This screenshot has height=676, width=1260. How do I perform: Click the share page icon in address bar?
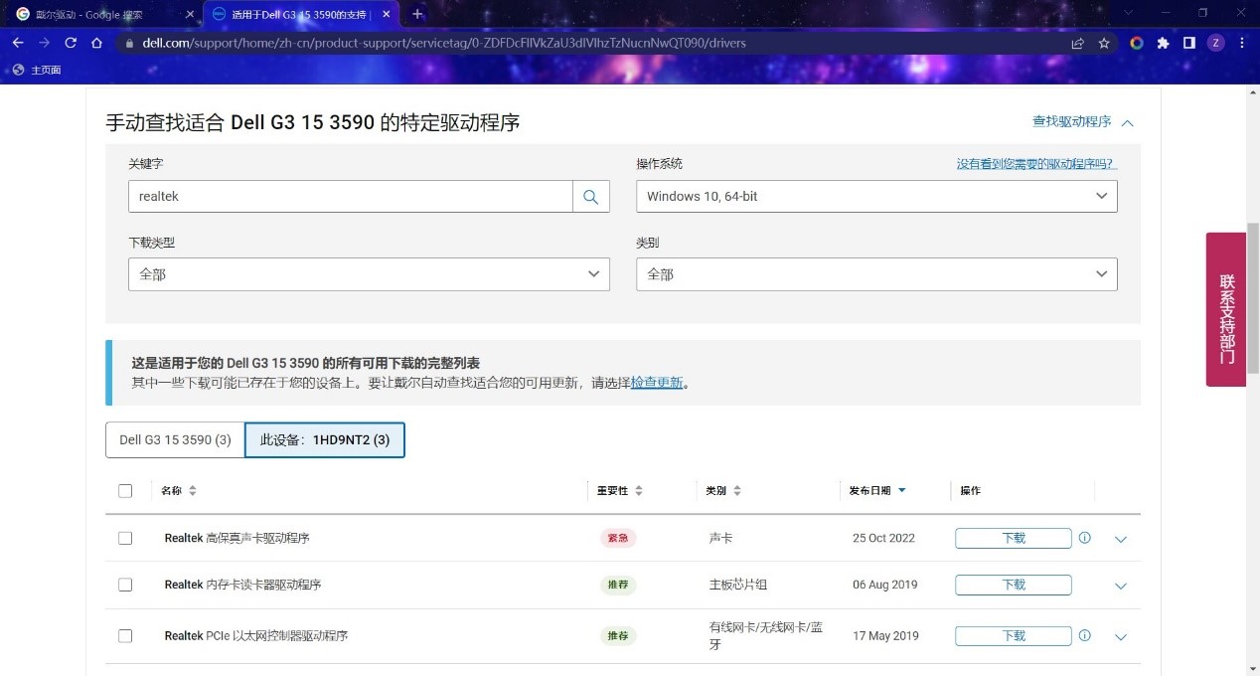tap(1077, 43)
